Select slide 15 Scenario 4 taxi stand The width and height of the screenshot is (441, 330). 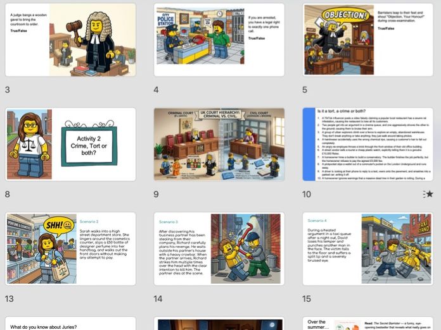click(368, 248)
